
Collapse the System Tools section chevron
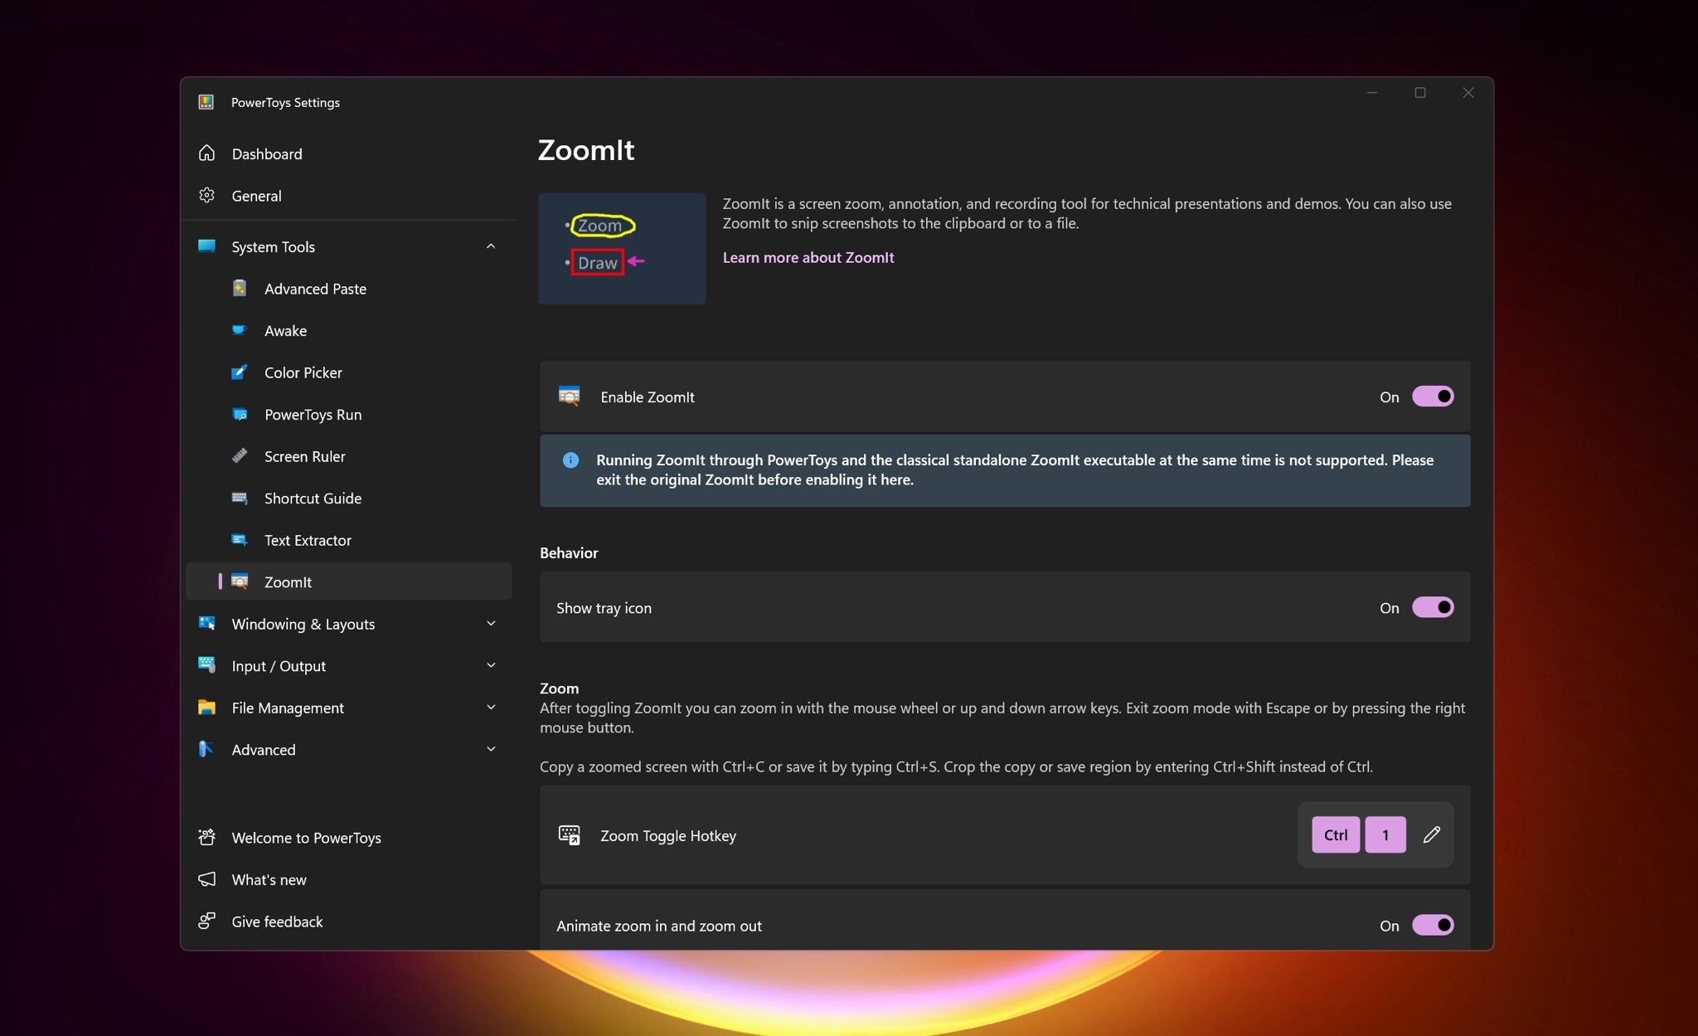[491, 246]
